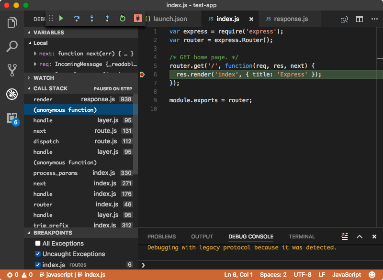The width and height of the screenshot is (383, 280).
Task: Click the errors count in status bar
Action: 13,275
